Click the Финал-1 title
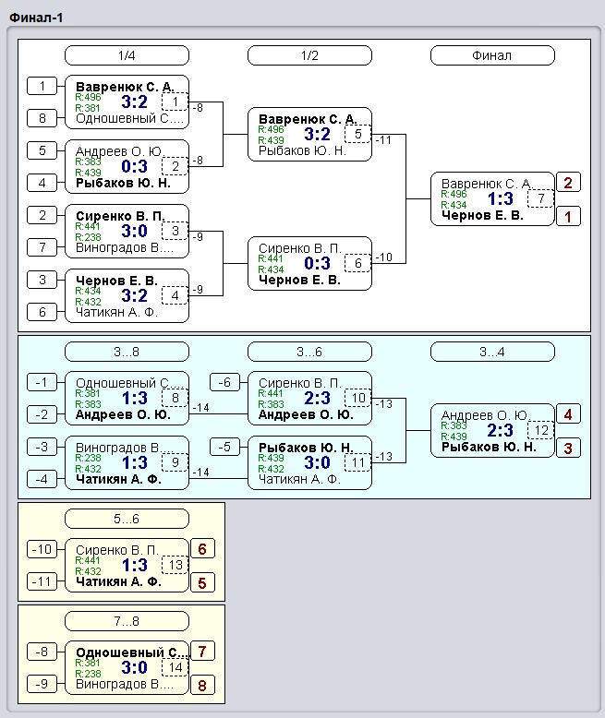This screenshot has width=605, height=718. (x=36, y=18)
